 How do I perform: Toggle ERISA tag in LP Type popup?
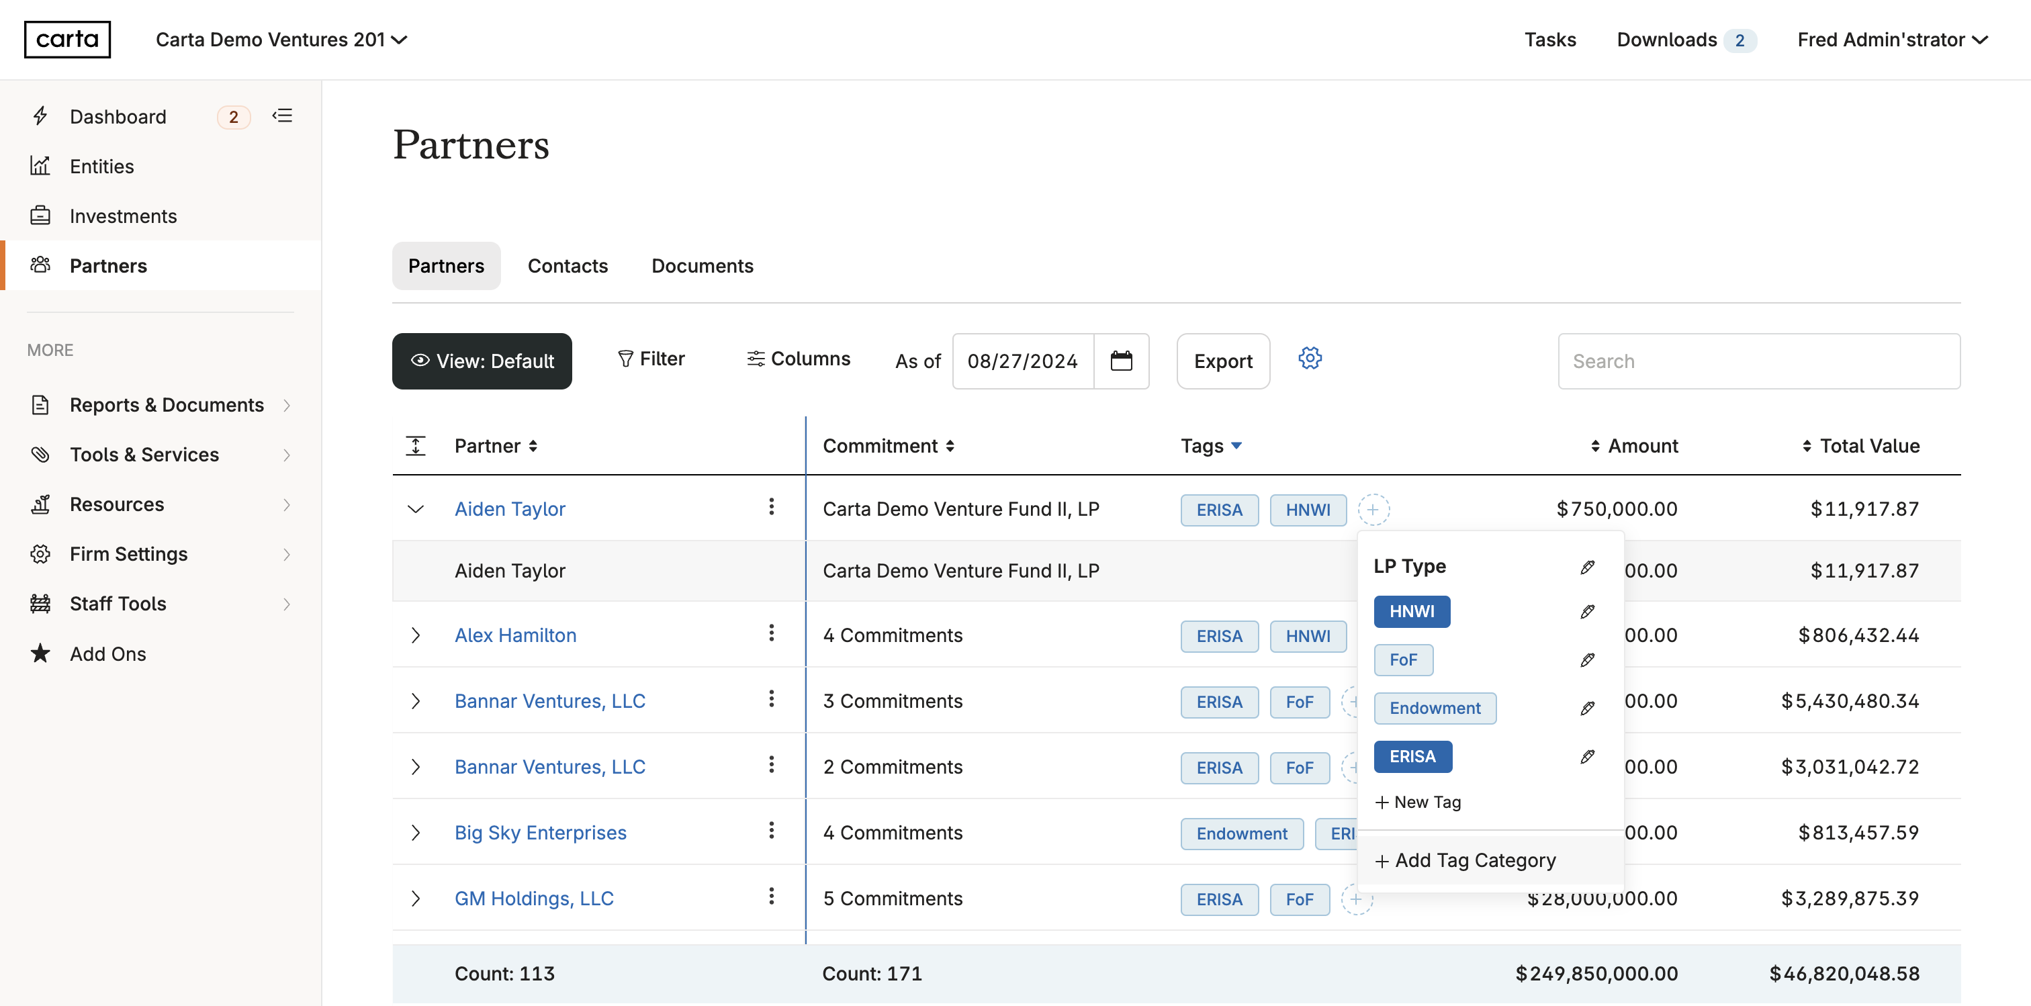[1412, 757]
